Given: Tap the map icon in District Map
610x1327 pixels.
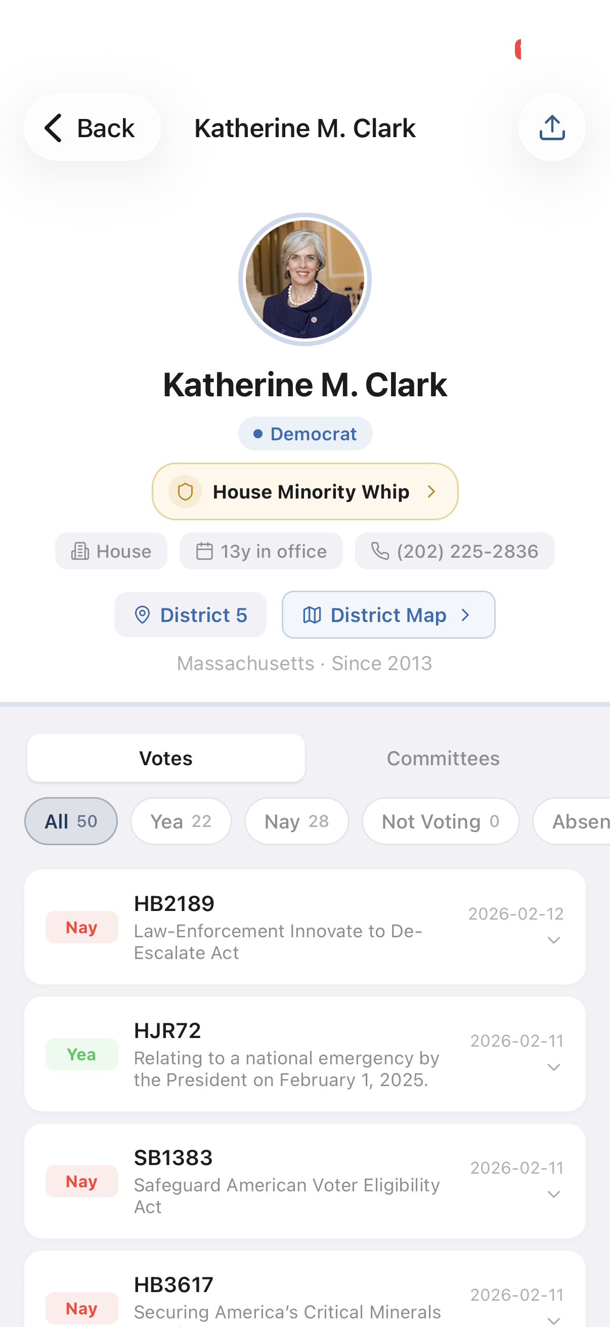Looking at the screenshot, I should (x=313, y=614).
